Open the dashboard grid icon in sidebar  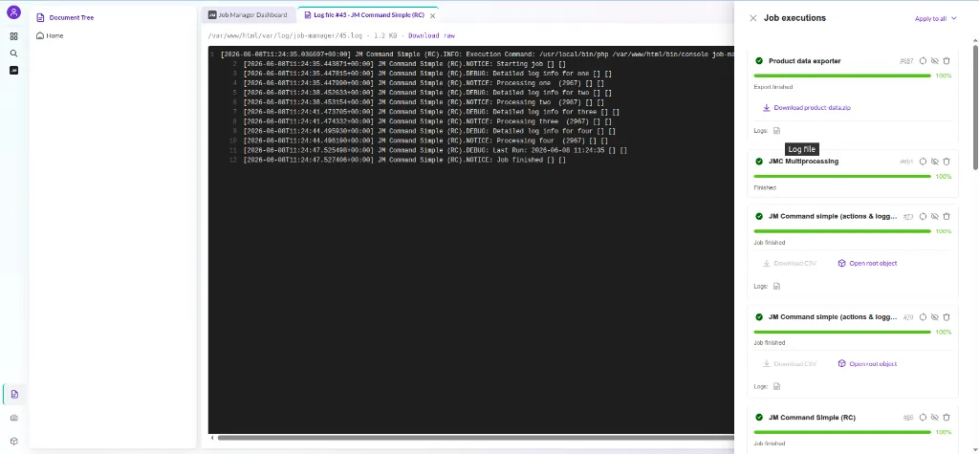click(x=13, y=36)
